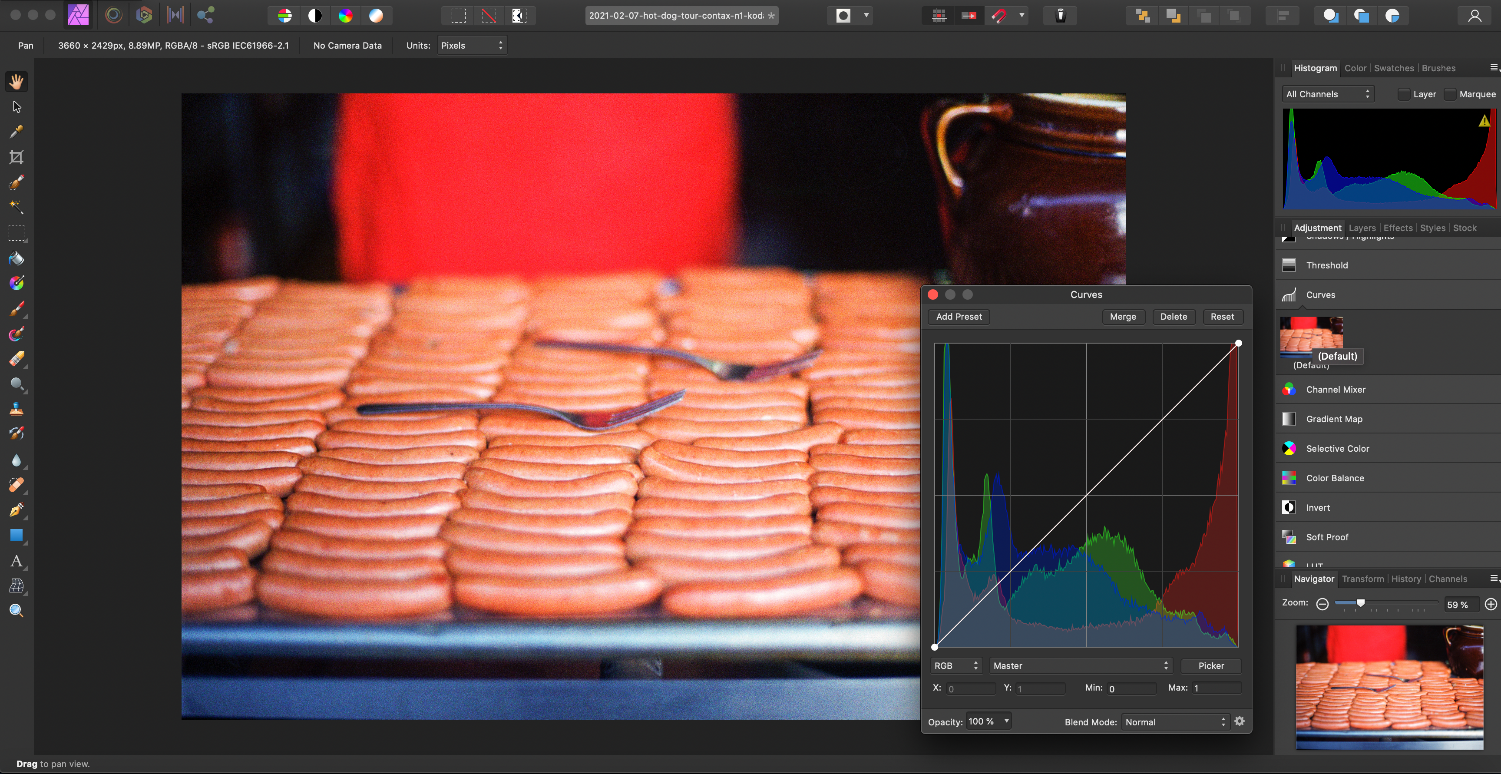The image size is (1501, 774).
Task: Open the RGB colour model dropdown
Action: 955,665
